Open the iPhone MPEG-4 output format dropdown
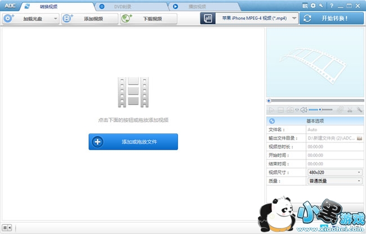 coord(257,19)
